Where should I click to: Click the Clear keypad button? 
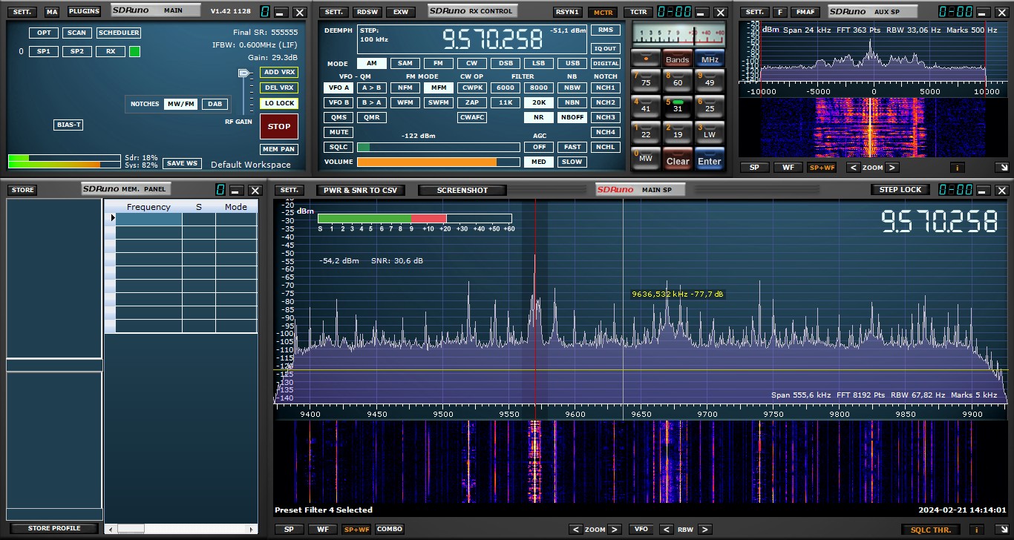[677, 159]
